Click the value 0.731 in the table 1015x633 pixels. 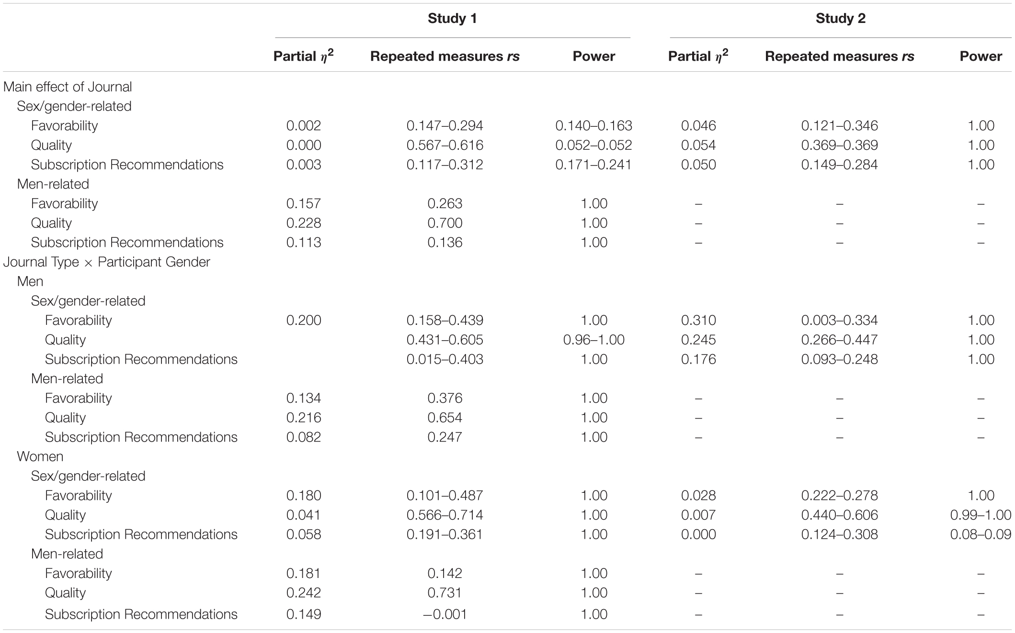pyautogui.click(x=445, y=593)
